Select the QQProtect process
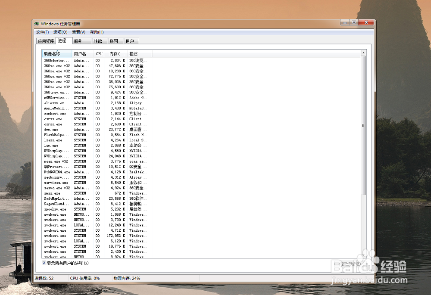Viewport: 431px width, 295px height. tap(97, 167)
